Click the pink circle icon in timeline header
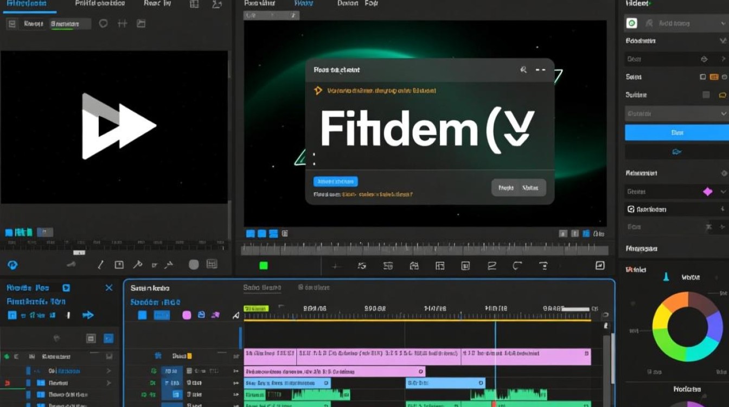 pos(187,315)
